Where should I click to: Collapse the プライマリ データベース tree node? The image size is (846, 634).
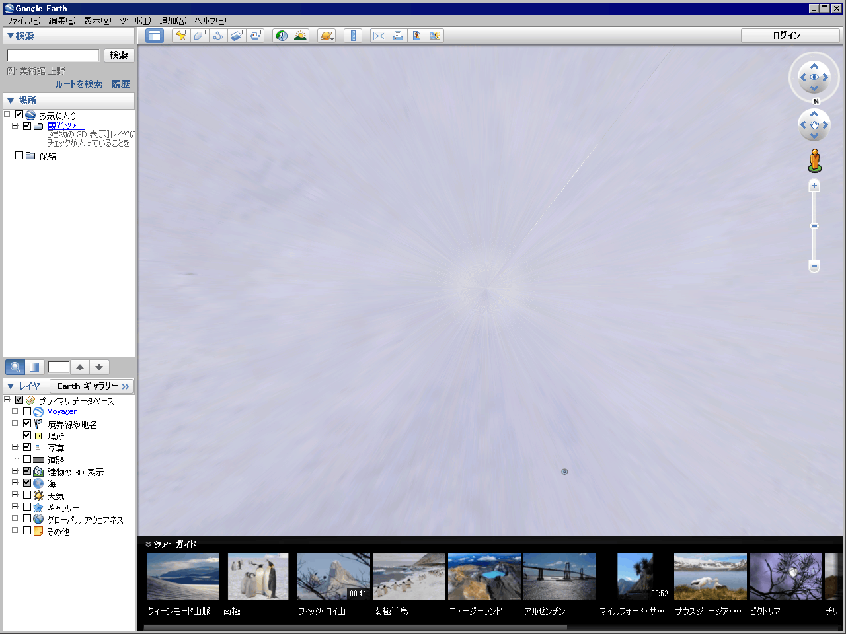point(7,399)
